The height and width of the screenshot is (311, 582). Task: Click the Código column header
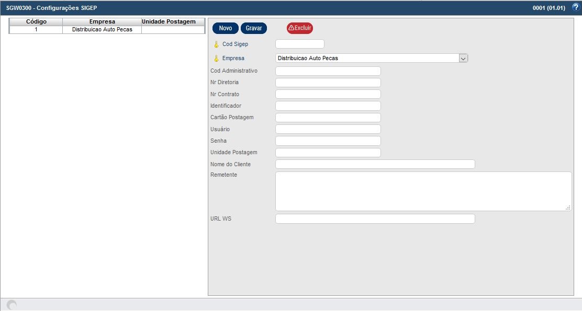click(x=36, y=21)
